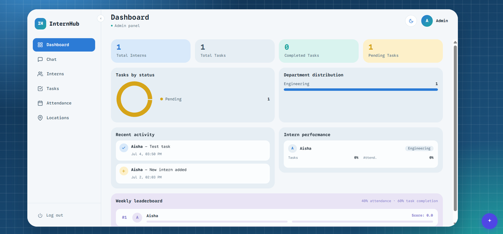This screenshot has width=503, height=234.
Task: Open the Pending Tasks stat card
Action: pos(403,51)
